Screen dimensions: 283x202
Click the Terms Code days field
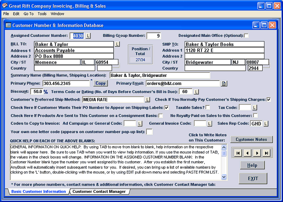point(185,92)
